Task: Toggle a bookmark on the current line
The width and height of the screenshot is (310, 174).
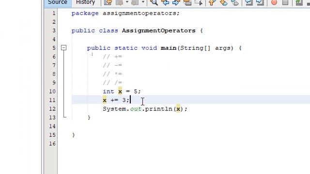Action: 235,2
